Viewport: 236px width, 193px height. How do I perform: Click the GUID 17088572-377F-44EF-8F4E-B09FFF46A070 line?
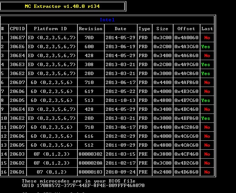[x=83, y=186]
